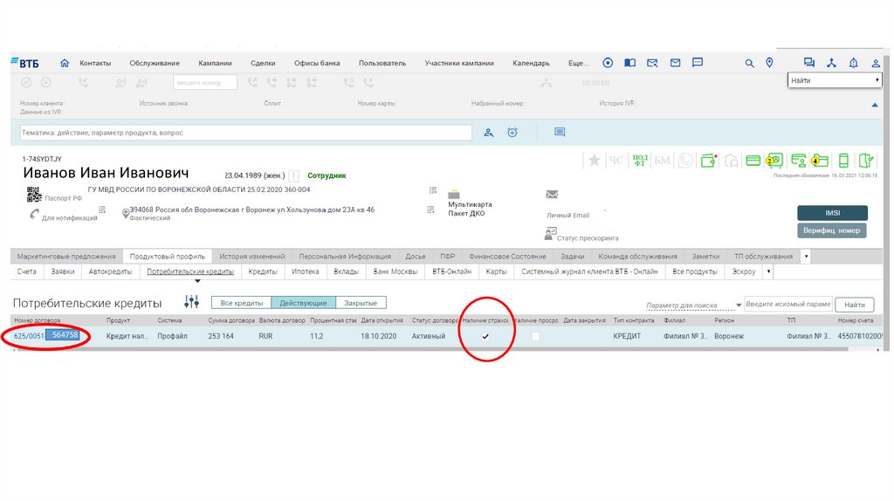
Task: Click the phone number input field
Action: (205, 83)
